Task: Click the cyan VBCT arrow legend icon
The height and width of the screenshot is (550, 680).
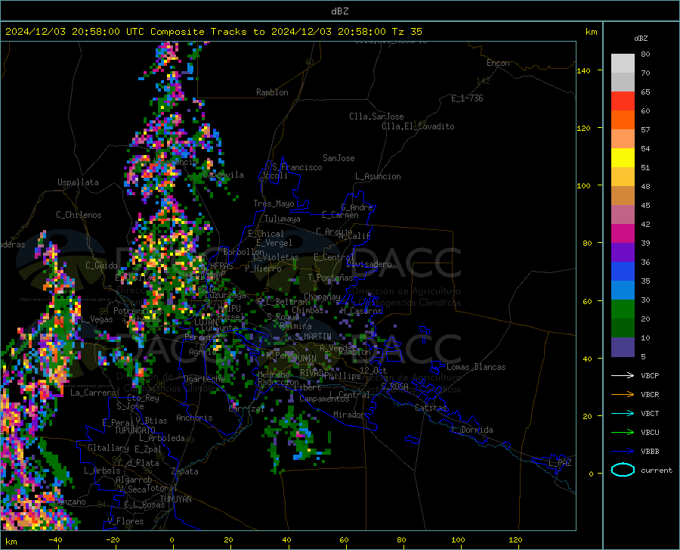Action: [623, 413]
